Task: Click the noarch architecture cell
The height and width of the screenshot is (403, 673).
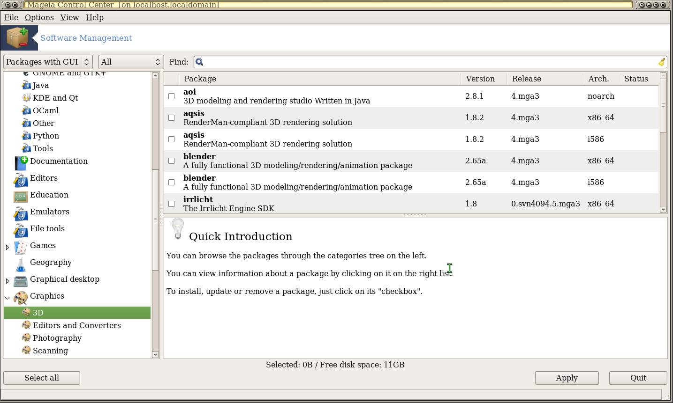Action: tap(601, 96)
